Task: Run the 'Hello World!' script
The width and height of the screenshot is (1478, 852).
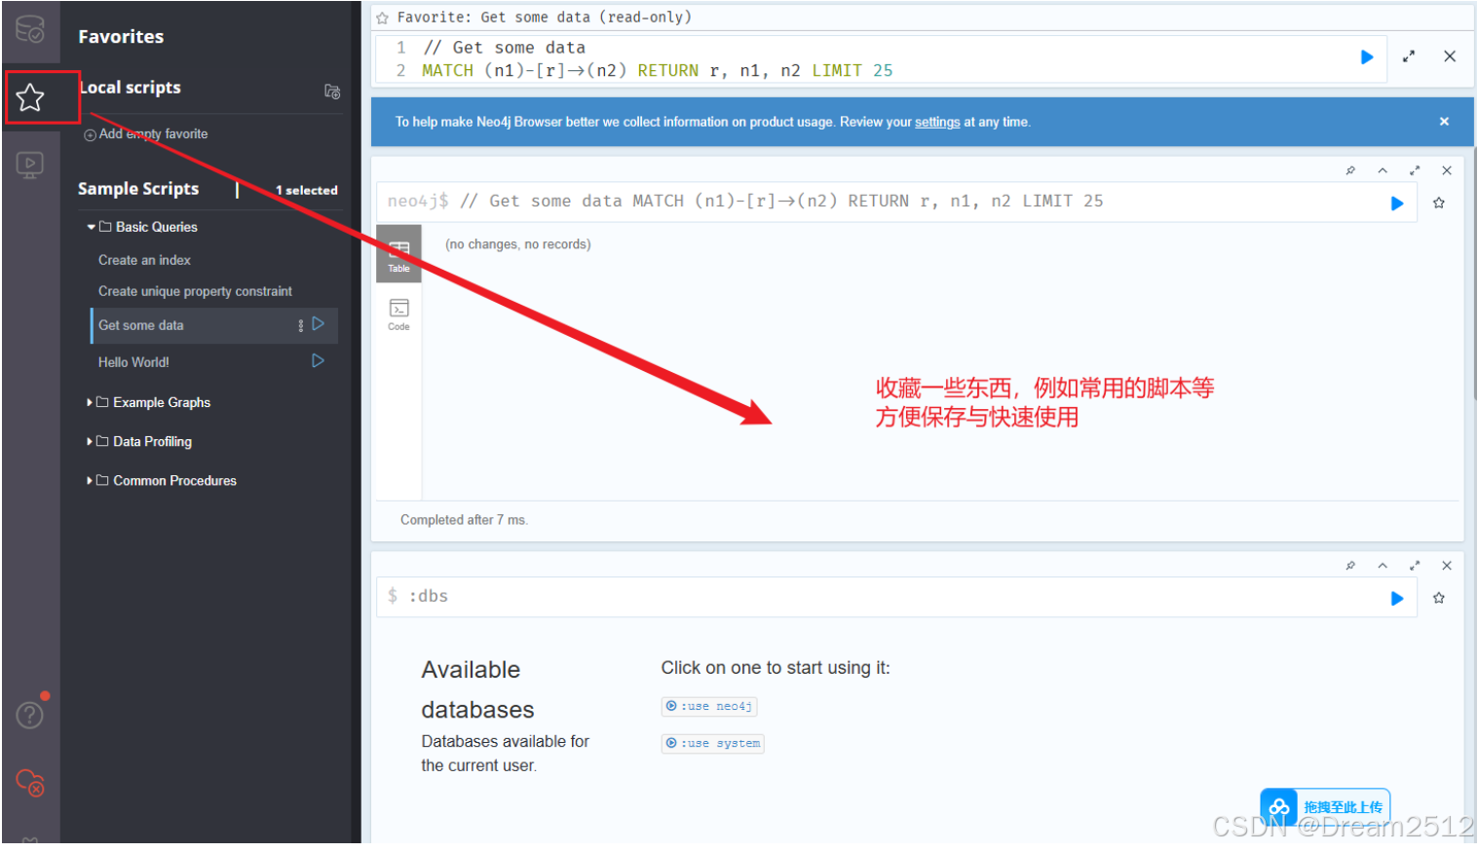Action: 318,360
